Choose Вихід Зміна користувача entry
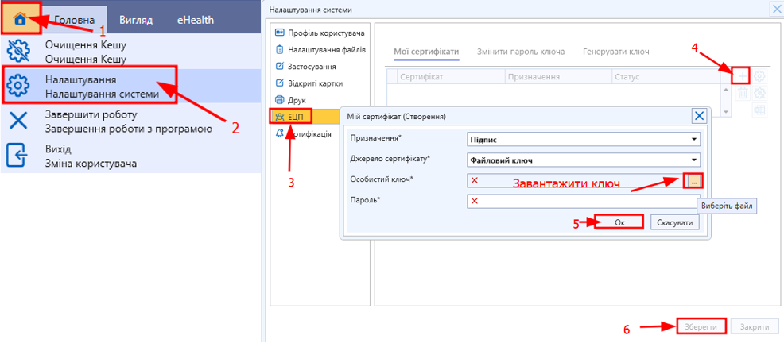This screenshot has width=784, height=343. pyautogui.click(x=130, y=156)
